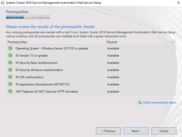The image size is (182, 137).
Task: Click green checkmark beside Operating System prerequisite
Action: click(x=10, y=48)
